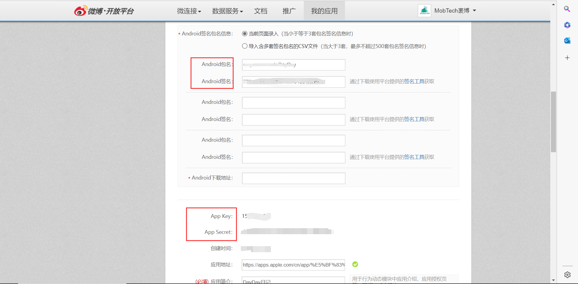Screen dimensions: 578x284
Task: Click the Weibo open platform logo
Action: point(104,11)
